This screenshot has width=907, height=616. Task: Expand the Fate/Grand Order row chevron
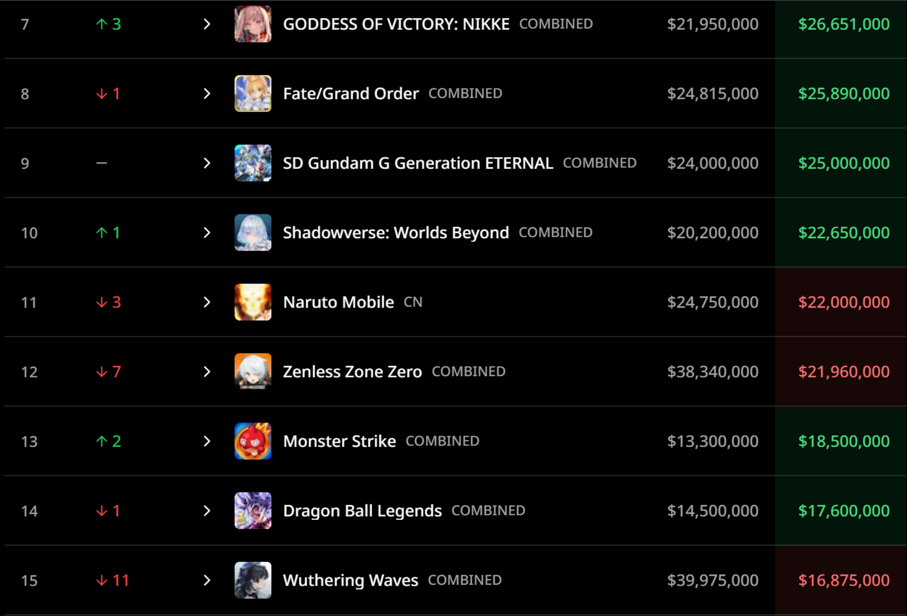pos(207,93)
